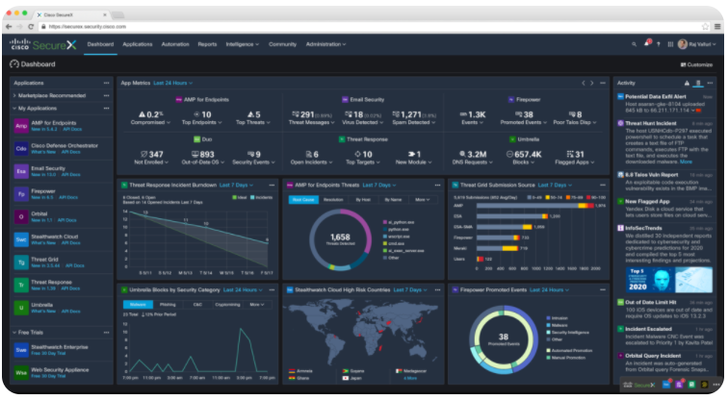Click the purple app icon in SecureX ribbon
728x400 pixels.
pyautogui.click(x=679, y=385)
